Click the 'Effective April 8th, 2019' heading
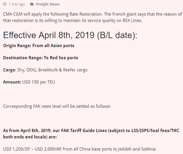This screenshot has width=183, height=154. 70,35
